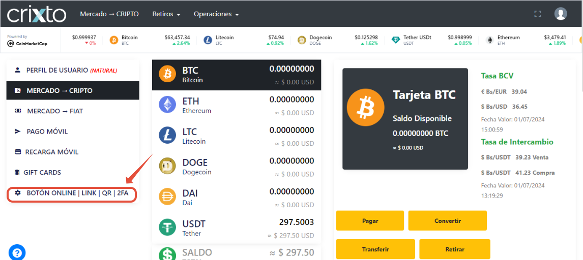The image size is (583, 260).
Task: Click the Bitcoin ticker icon
Action: tap(114, 40)
